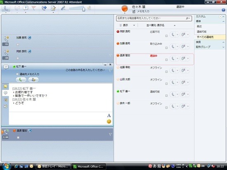The width and height of the screenshot is (227, 170).
Task: Click the メモを入力 note icon
Action: [134, 12]
